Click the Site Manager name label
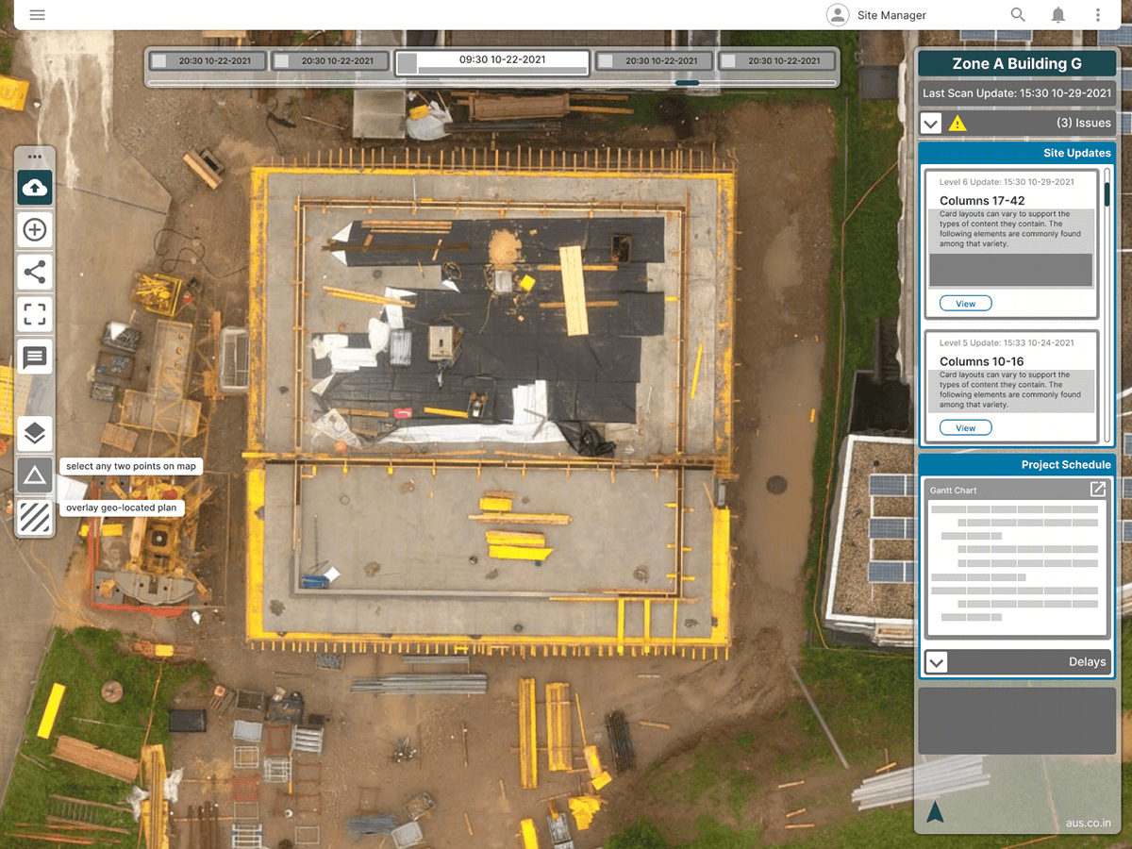The image size is (1132, 849). click(x=891, y=15)
